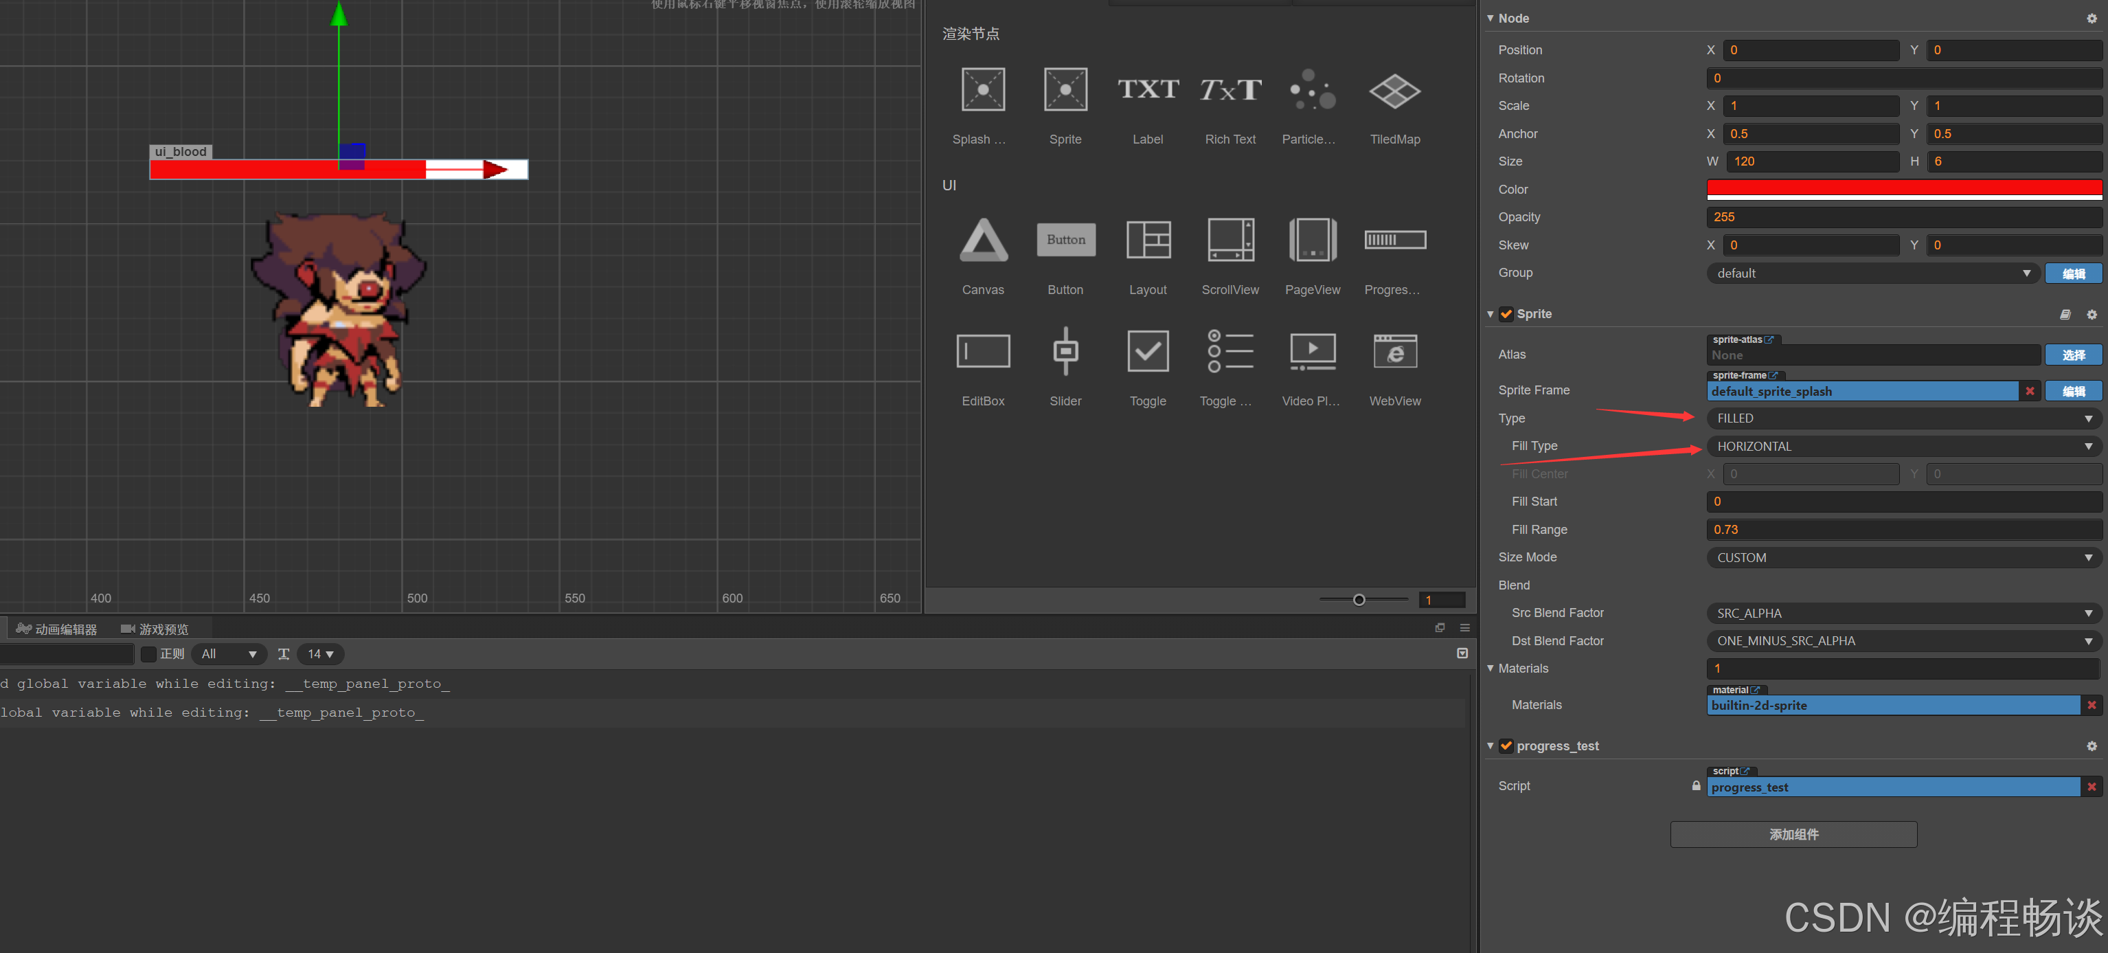Select the Splash sprite node icon
Screen dimensions: 2108x953
point(982,90)
